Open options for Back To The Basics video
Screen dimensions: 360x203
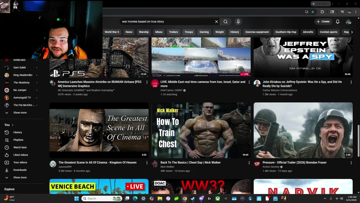[249, 163]
